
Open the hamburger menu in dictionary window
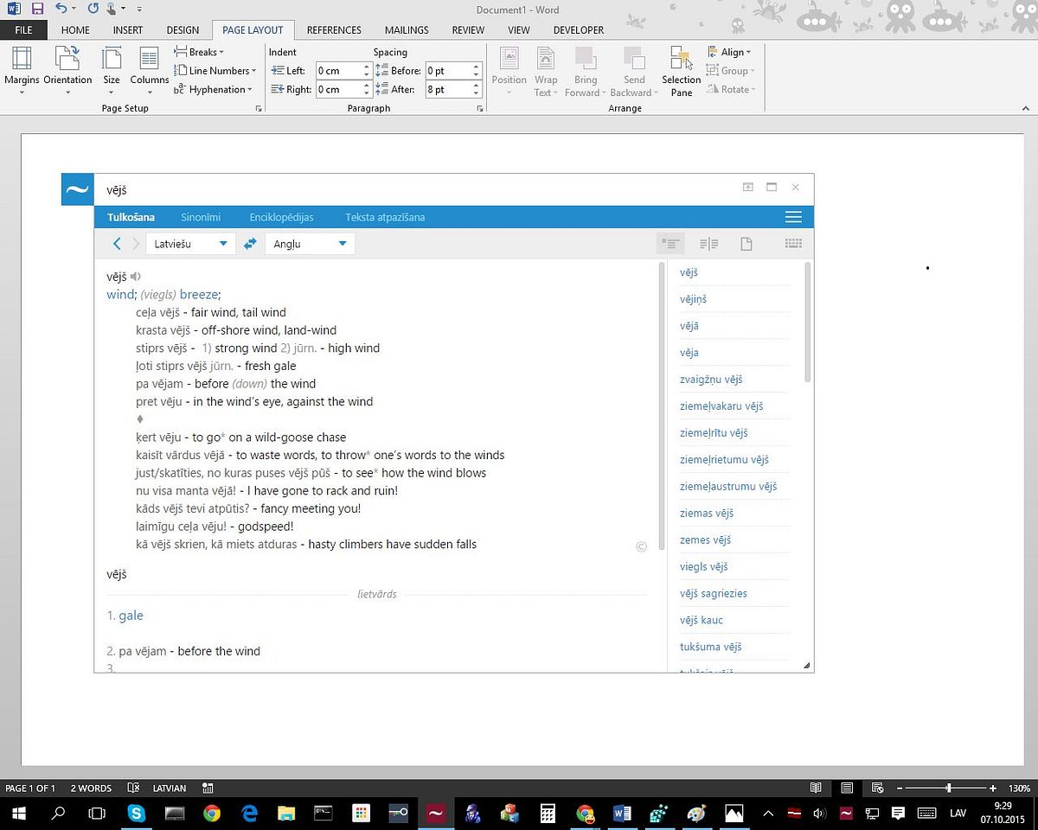tap(793, 217)
